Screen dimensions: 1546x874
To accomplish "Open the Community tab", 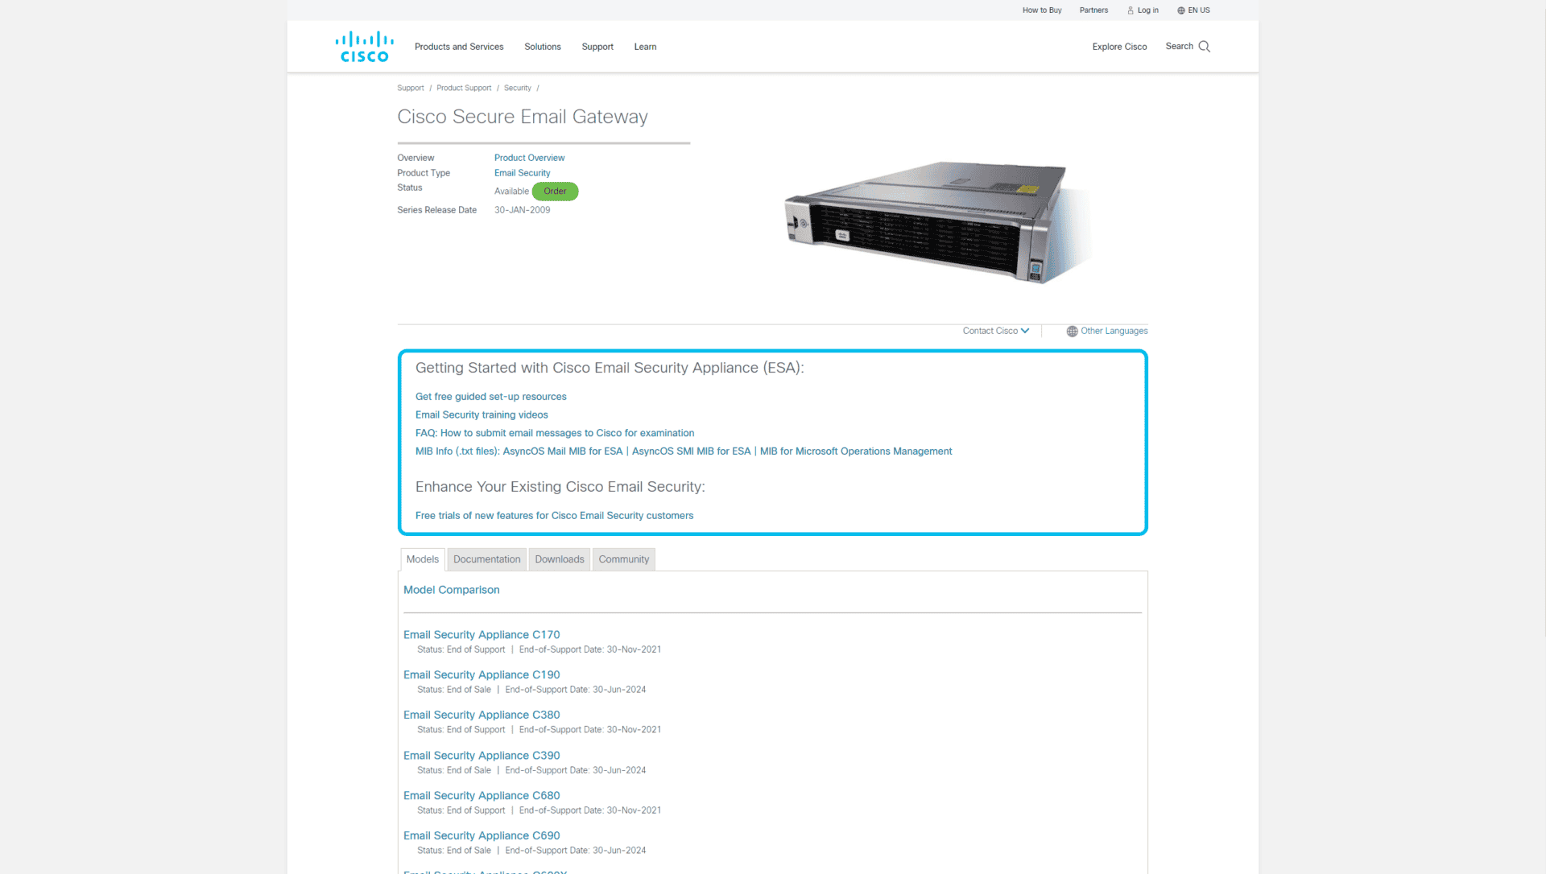I will [x=623, y=559].
